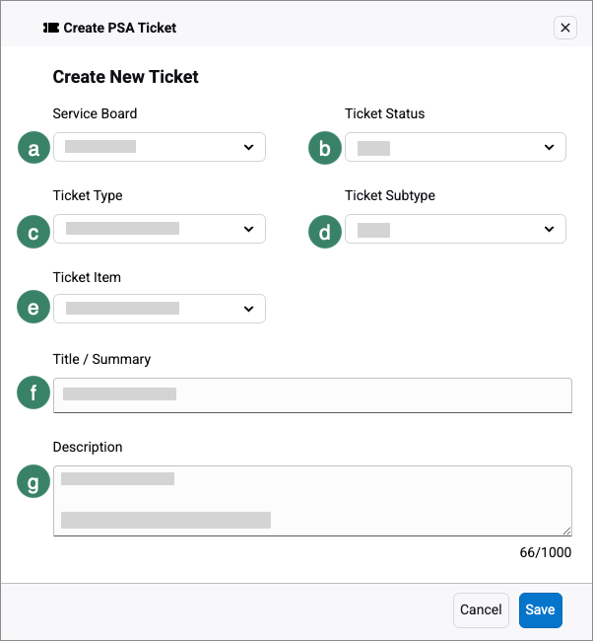Click the green 'e' callout badge

click(34, 308)
